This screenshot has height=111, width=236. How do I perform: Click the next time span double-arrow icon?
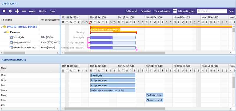[x=10, y=11]
